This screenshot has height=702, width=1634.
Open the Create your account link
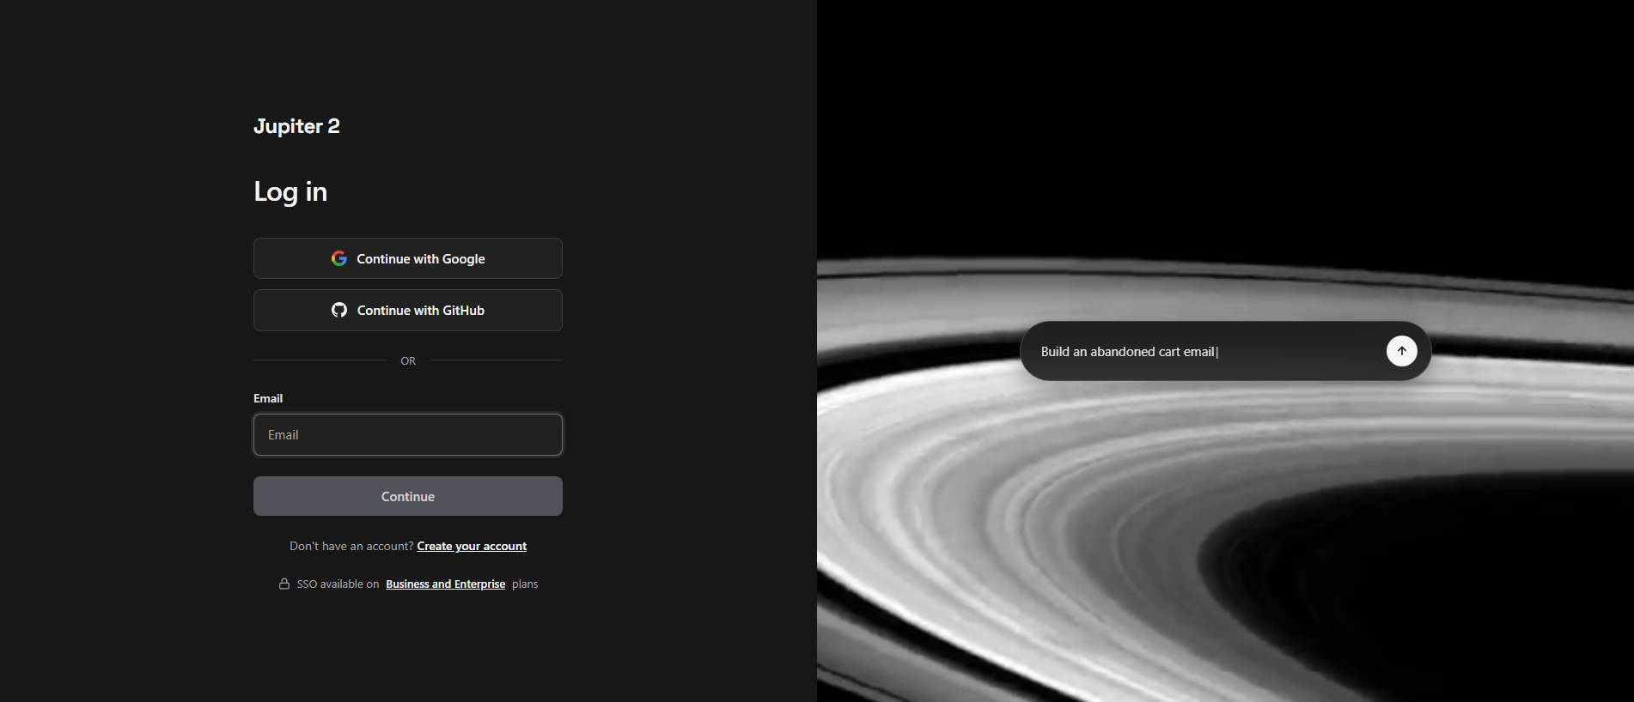point(472,546)
